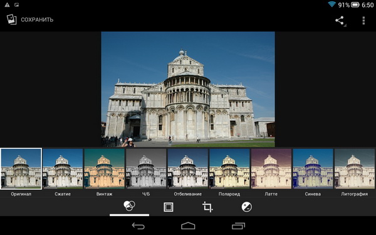Tap the share icon
The width and height of the screenshot is (376, 235).
point(340,21)
